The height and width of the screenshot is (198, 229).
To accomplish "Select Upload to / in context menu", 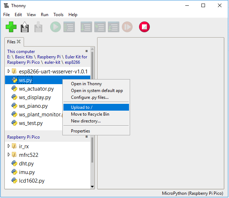I will pyautogui.click(x=96, y=107).
